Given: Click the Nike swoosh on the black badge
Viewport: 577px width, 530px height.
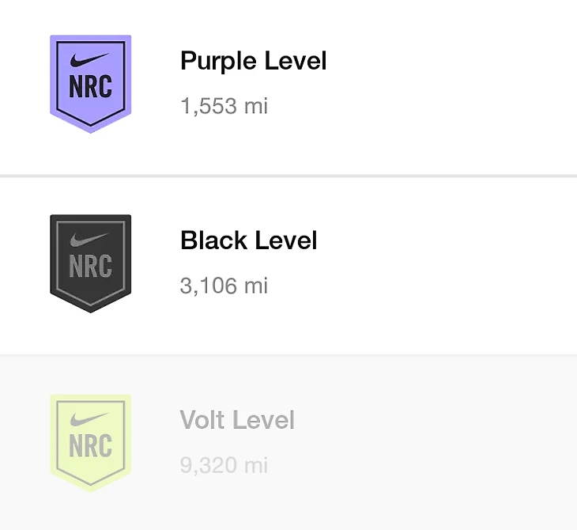Looking at the screenshot, I should pos(90,240).
